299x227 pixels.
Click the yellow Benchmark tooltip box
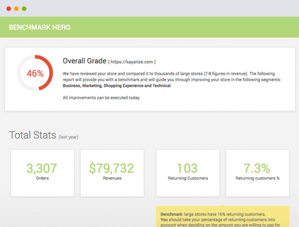(x=223, y=217)
